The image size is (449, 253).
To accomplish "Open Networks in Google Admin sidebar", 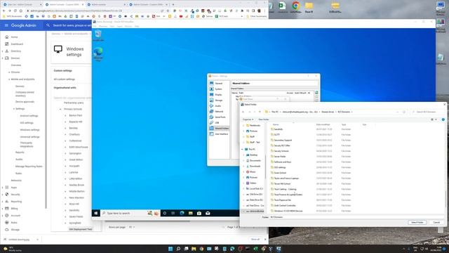I will 16,181.
